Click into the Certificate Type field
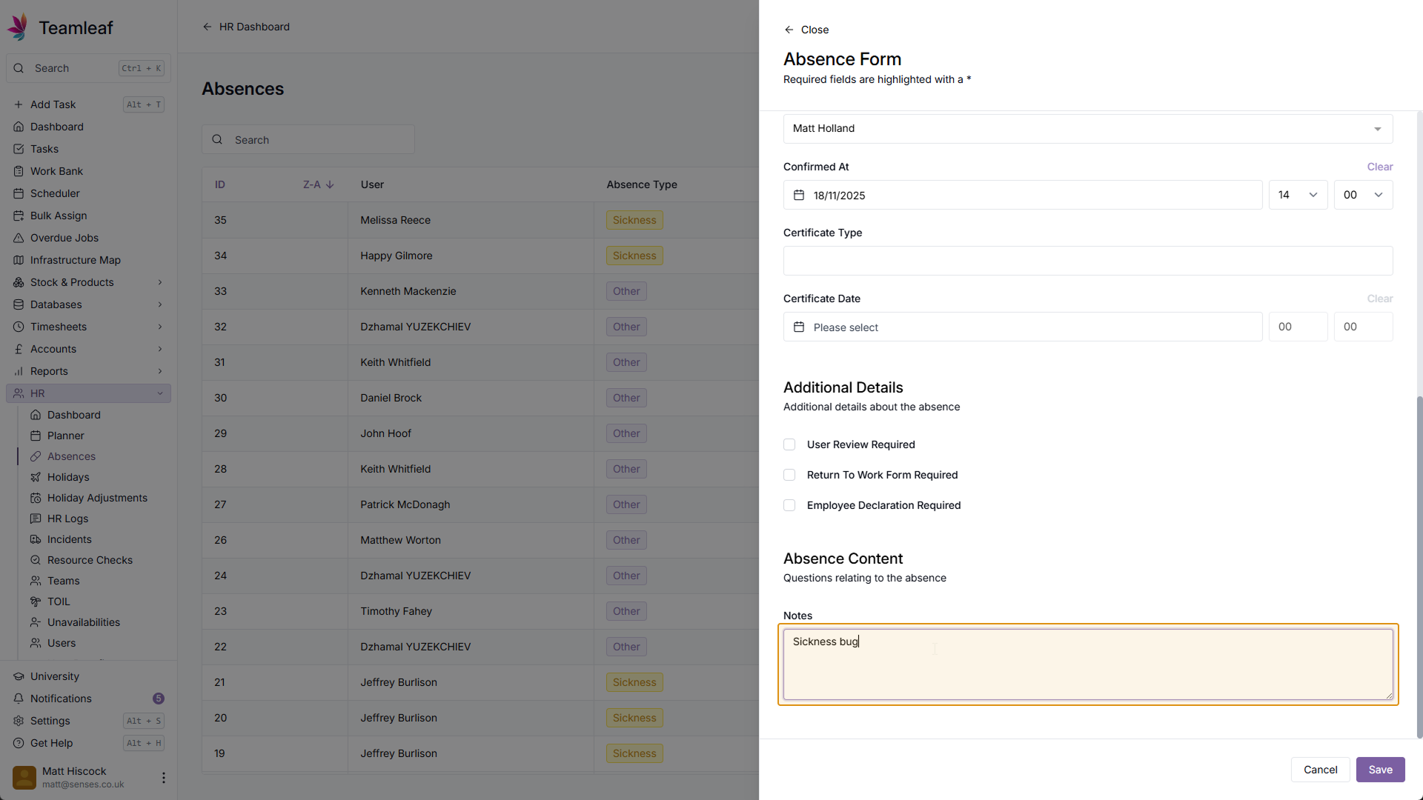This screenshot has height=800, width=1423. [1087, 261]
